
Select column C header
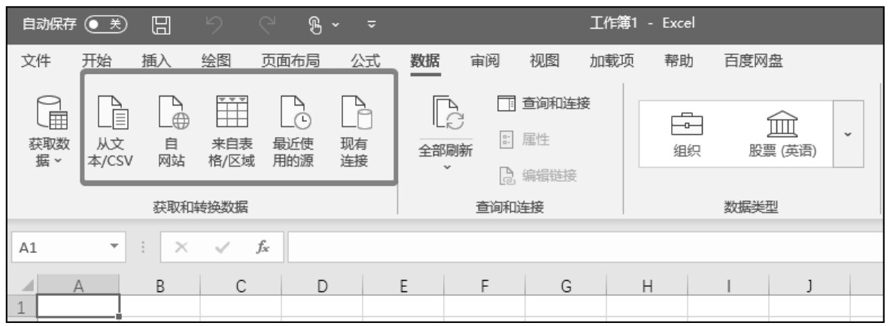tap(241, 286)
